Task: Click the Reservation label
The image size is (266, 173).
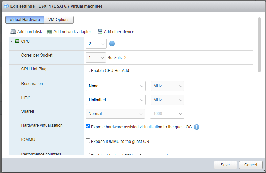Action: [32, 84]
